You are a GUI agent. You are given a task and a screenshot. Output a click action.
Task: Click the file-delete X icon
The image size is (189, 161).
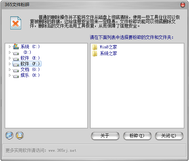tap(16, 23)
